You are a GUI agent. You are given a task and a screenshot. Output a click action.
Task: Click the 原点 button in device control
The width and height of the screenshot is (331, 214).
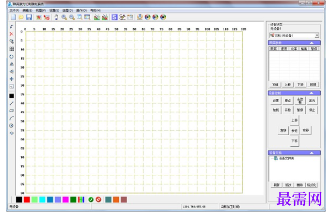(x=288, y=101)
